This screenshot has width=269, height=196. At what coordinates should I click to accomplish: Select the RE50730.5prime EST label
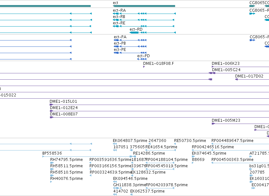[x=190, y=141]
